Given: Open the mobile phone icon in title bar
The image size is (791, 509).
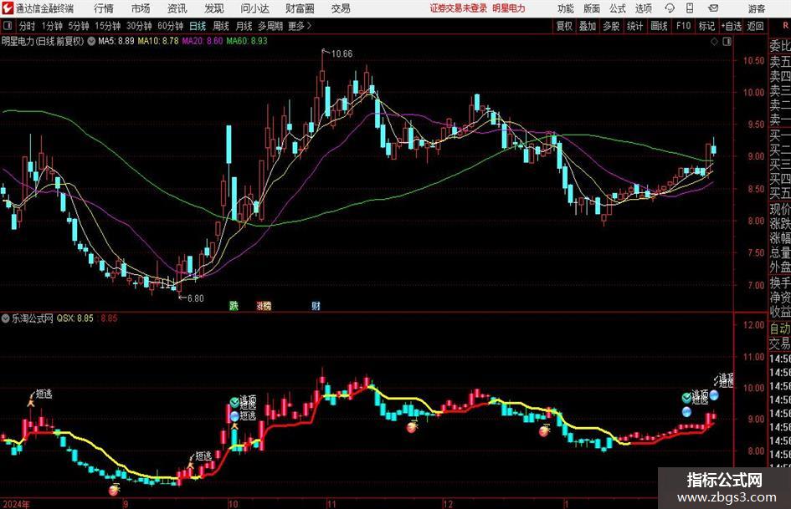Looking at the screenshot, I should coord(690,8).
